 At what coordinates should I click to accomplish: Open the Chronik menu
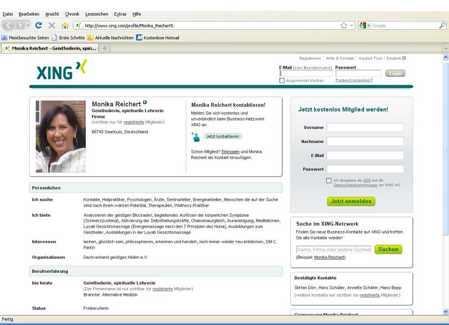coord(72,13)
